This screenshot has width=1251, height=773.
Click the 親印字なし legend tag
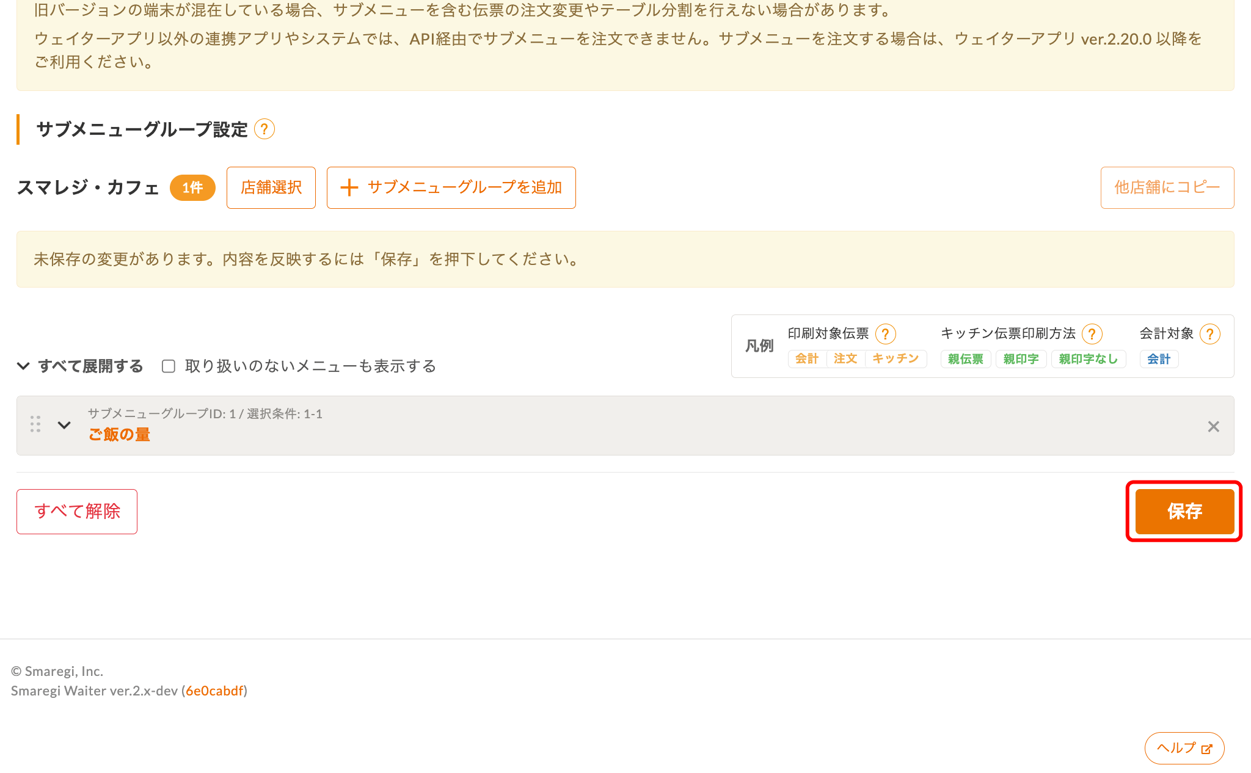[1089, 359]
